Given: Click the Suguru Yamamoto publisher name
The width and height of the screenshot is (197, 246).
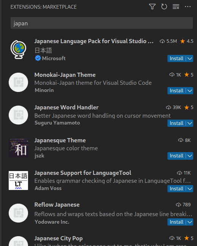Looking at the screenshot, I should 57,123.
